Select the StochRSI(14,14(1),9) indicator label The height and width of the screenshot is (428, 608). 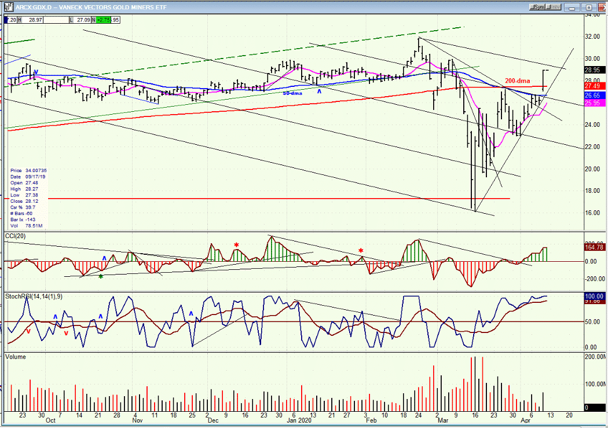(x=34, y=296)
